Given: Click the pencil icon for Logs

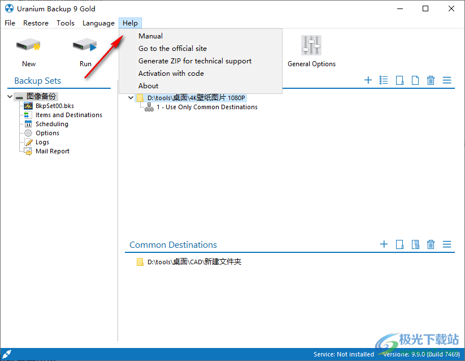Looking at the screenshot, I should pos(29,142).
